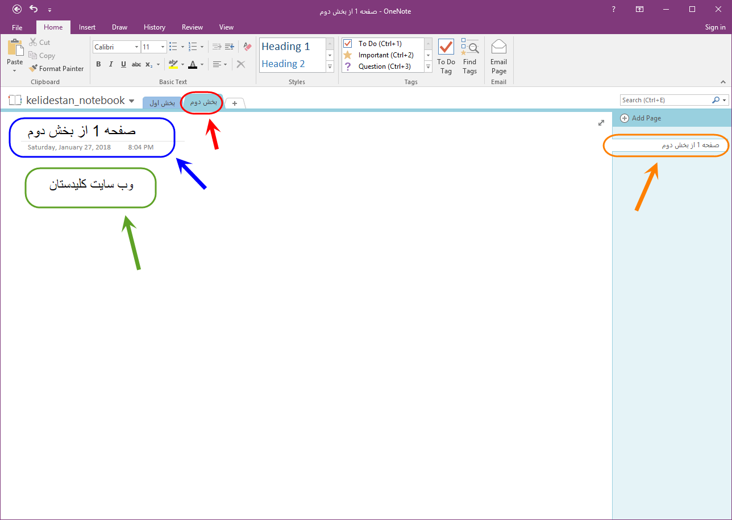This screenshot has width=732, height=520.
Task: Select the Question (Ctrl+3) tag
Action: pos(383,66)
